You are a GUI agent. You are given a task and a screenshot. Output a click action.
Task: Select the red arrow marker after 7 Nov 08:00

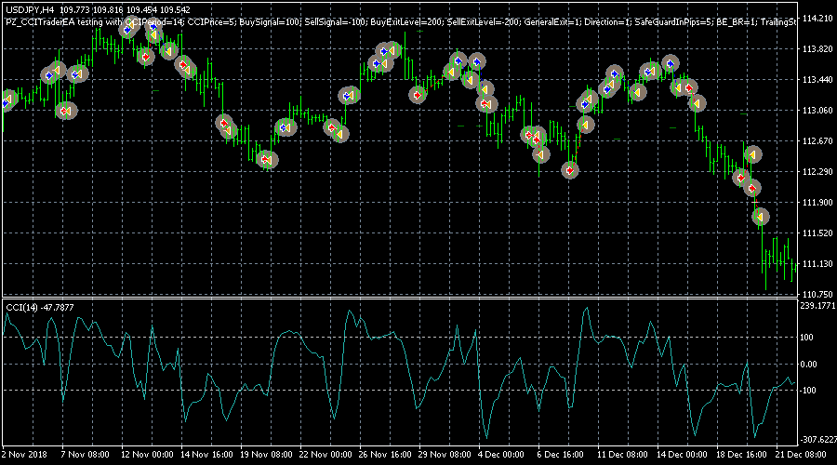click(x=65, y=111)
